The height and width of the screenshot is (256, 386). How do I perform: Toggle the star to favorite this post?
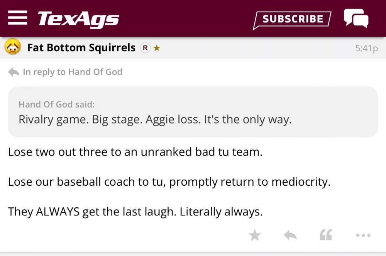[x=255, y=235]
